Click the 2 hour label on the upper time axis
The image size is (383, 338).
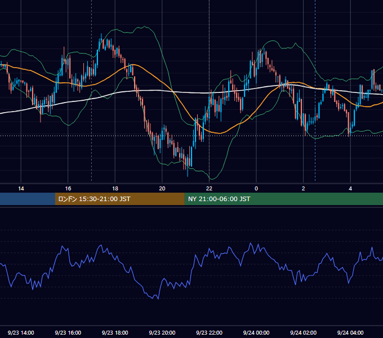(304, 189)
